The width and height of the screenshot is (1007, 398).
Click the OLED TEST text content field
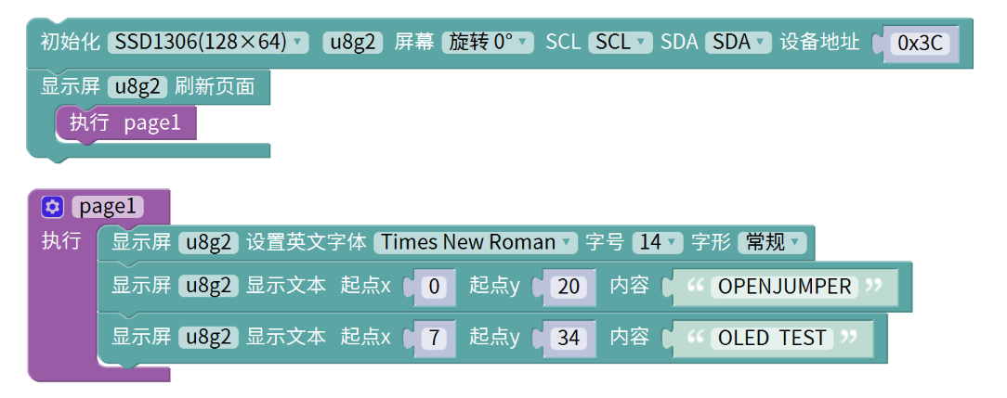pyautogui.click(x=772, y=338)
